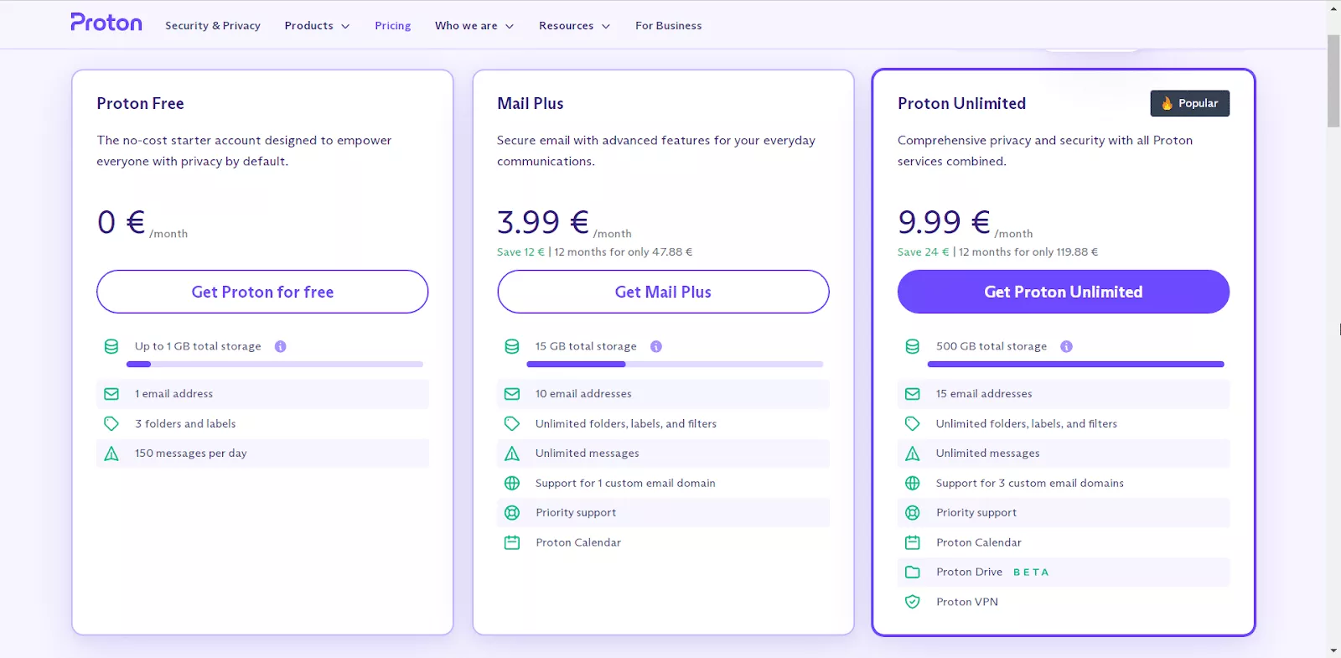Click 'Support for 1 custom email domain'
The image size is (1341, 658).
click(625, 484)
